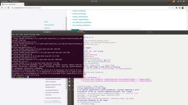This screenshot has height=105, width=188.
Task: Open Solutions in docs sidebar
Action: click(x=47, y=28)
